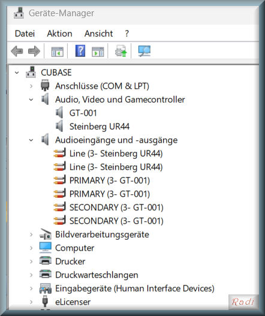The height and width of the screenshot is (316, 265).
Task: Select the Drucker category label
Action: coord(70,261)
